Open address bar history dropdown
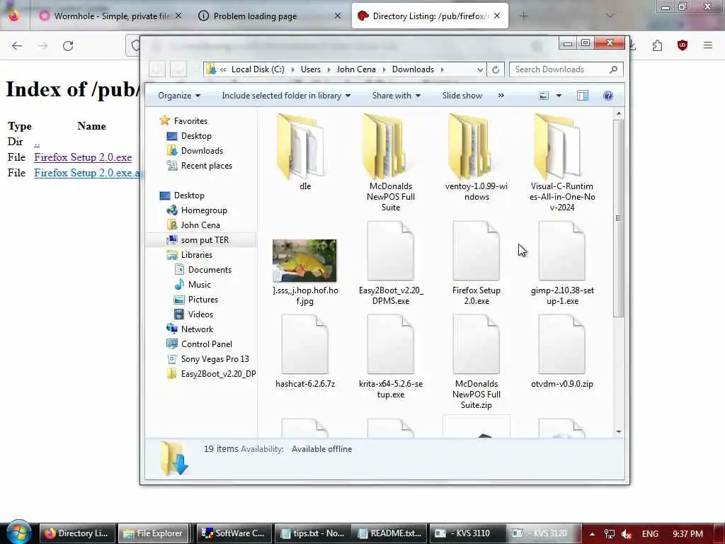 pos(480,70)
